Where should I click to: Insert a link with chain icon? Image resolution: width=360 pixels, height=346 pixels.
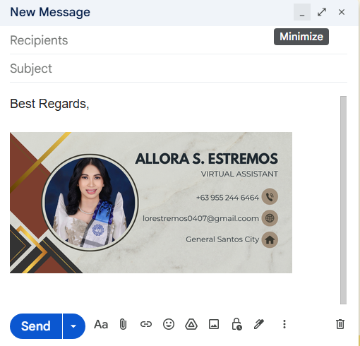pyautogui.click(x=146, y=324)
